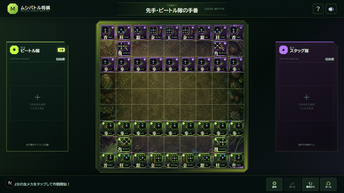Select the purple Stag team king piece
This screenshot has width=344, height=193.
[x=172, y=33]
